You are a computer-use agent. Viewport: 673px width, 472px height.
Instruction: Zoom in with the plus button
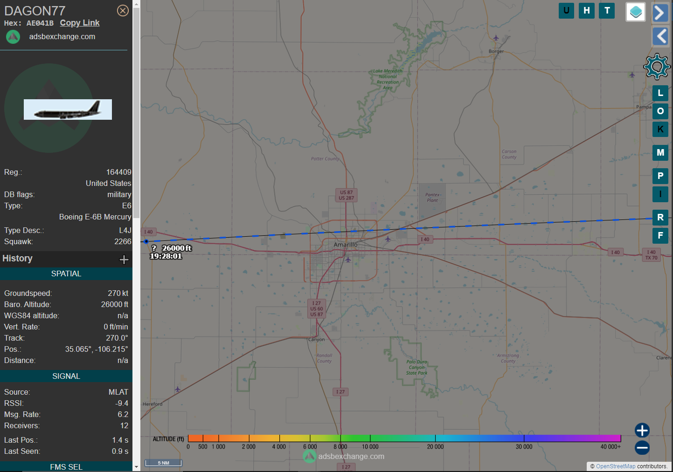click(x=642, y=430)
